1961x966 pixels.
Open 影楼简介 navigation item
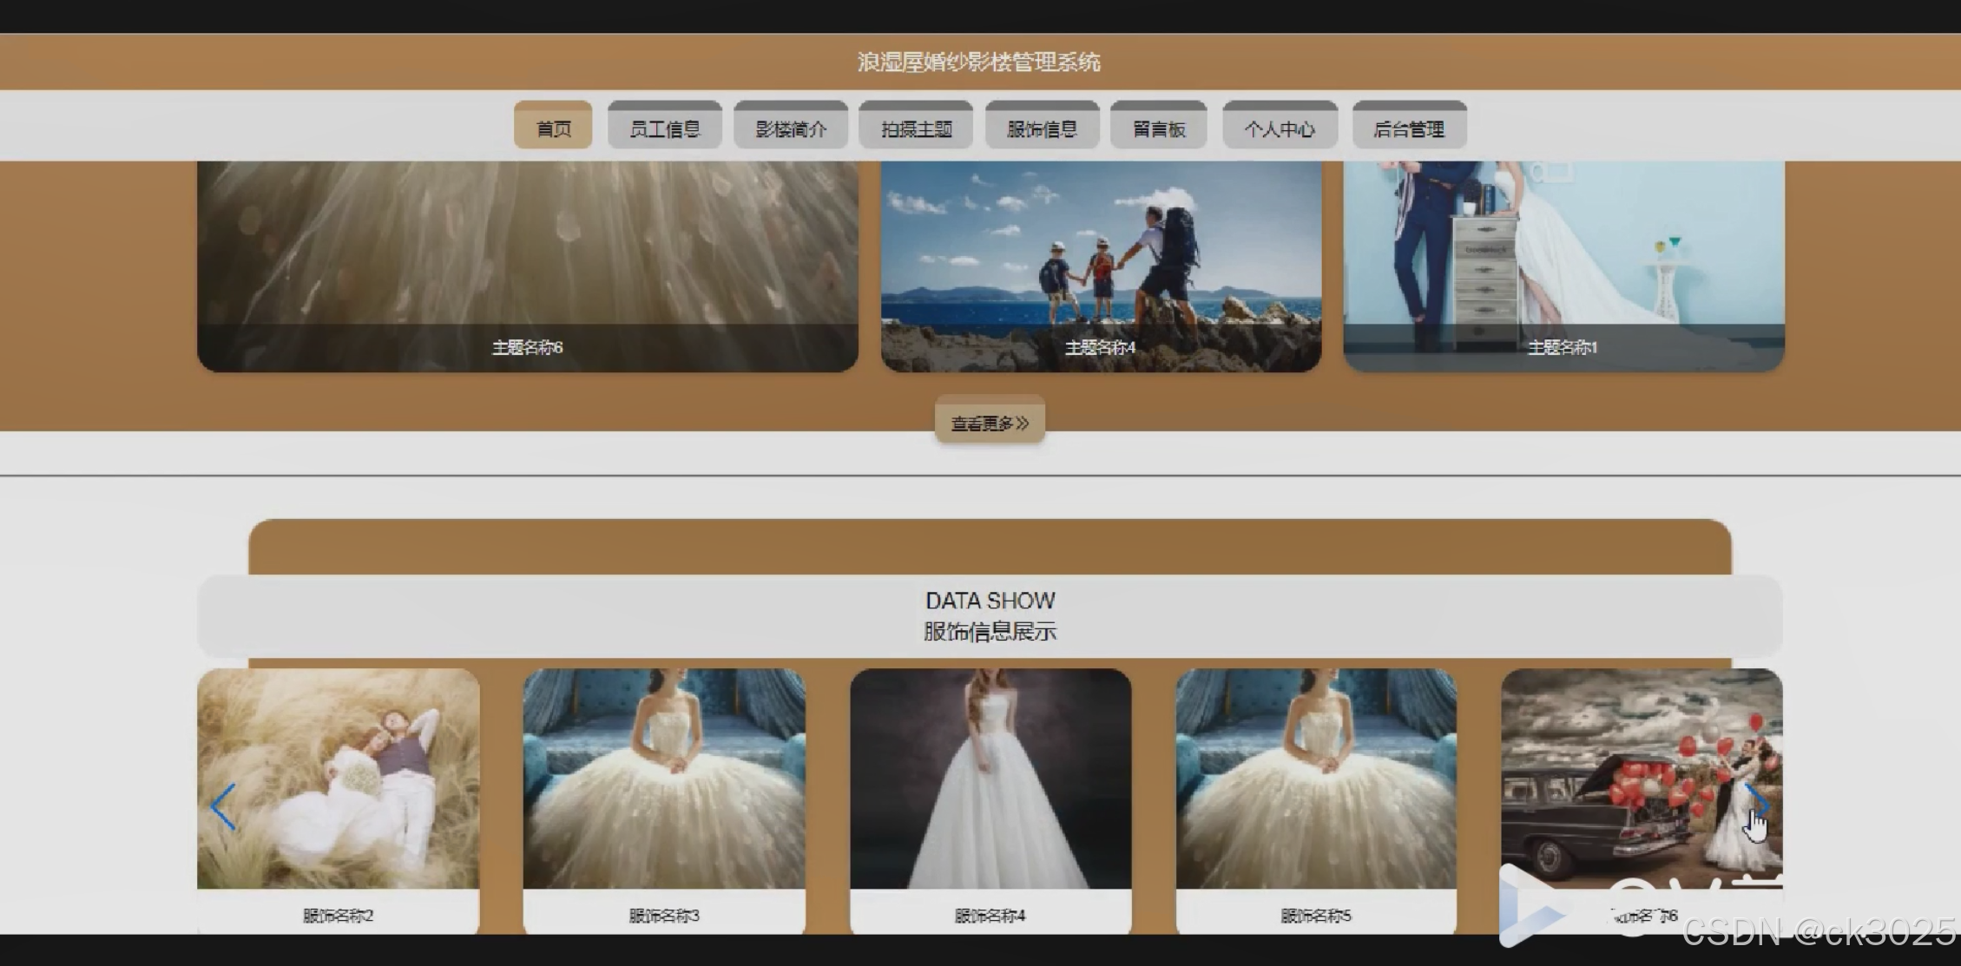(x=790, y=128)
